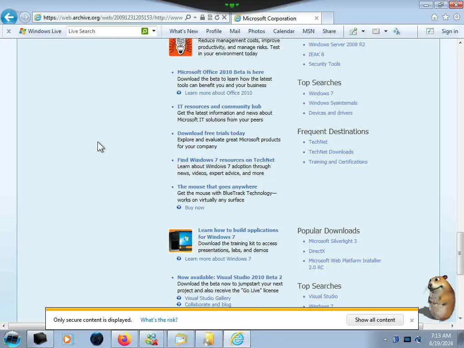
Task: Close the Microsoft Corporation tab
Action: tap(316, 18)
